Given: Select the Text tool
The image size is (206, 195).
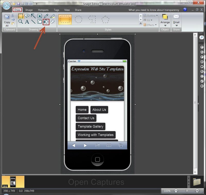Looking at the screenshot, I should pos(27,22).
